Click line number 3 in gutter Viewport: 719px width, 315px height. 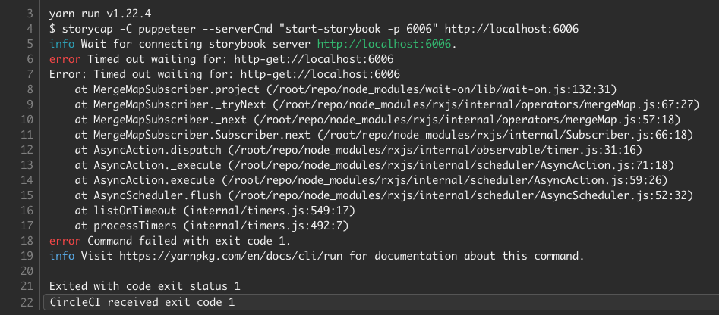[x=30, y=14]
